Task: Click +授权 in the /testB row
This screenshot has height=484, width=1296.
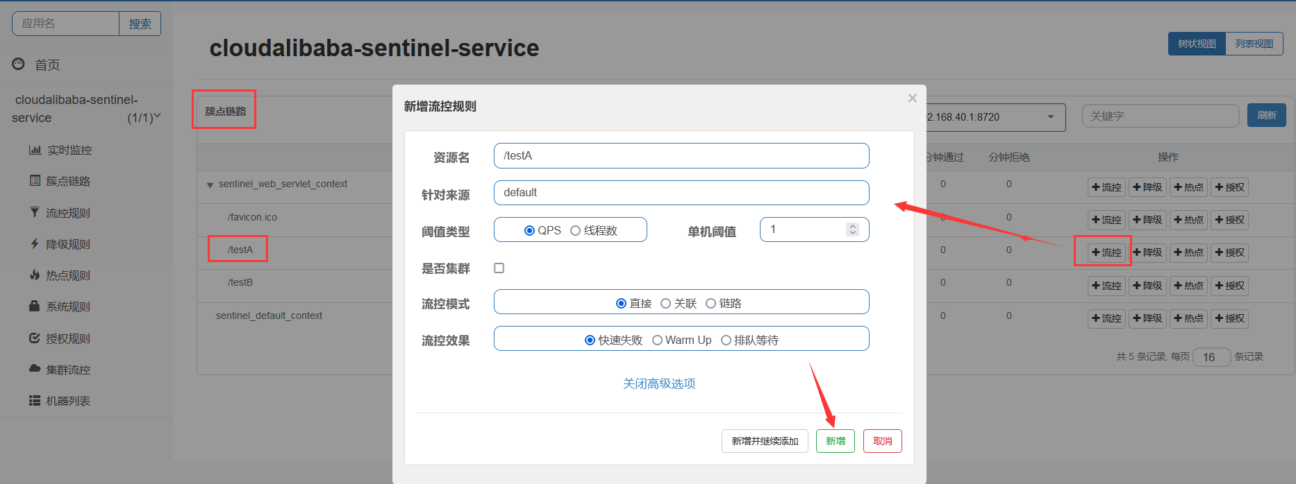Action: (x=1229, y=286)
